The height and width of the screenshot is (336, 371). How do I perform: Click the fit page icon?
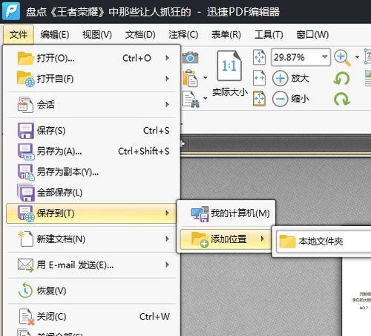[x=259, y=57]
